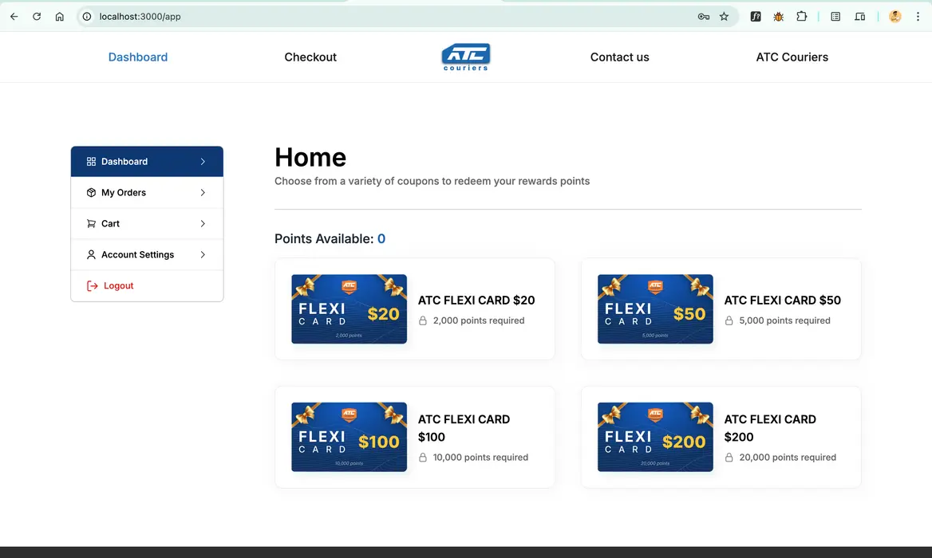Click the $20 Flexi Card image
This screenshot has width=932, height=558.
(349, 308)
